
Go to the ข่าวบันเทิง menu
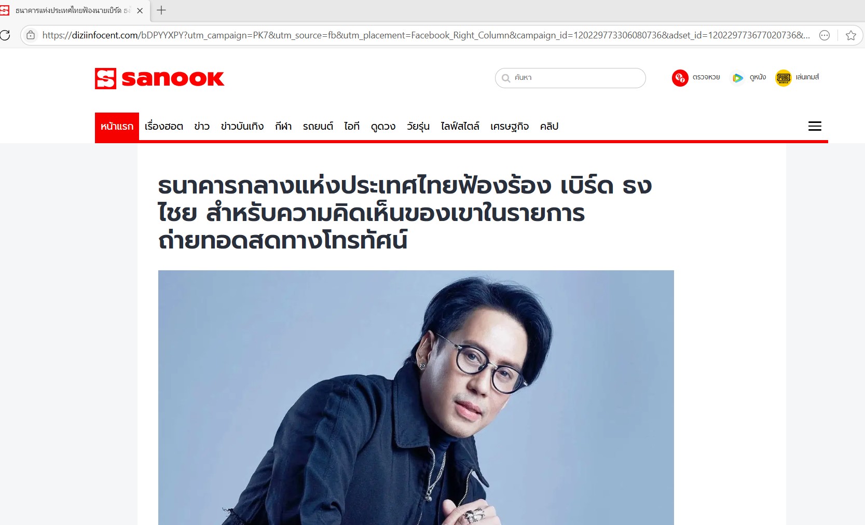pyautogui.click(x=242, y=126)
